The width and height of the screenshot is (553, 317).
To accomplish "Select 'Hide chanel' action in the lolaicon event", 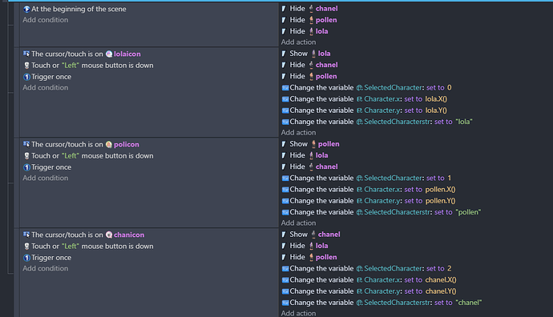I will (309, 65).
